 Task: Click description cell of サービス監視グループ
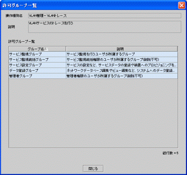pyautogui.click(x=122, y=54)
